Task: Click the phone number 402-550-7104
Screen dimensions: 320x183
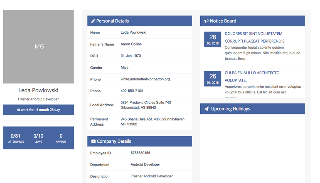Action: (132, 91)
